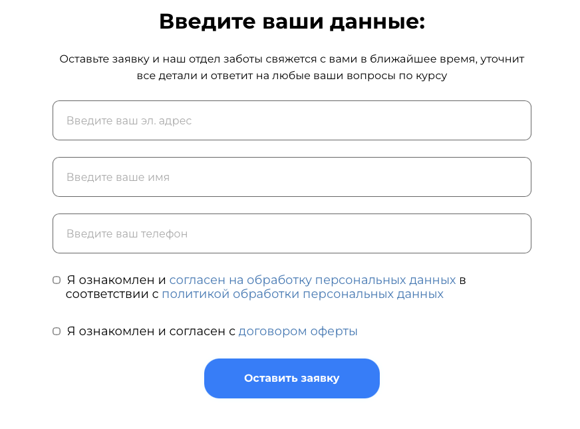Open 'согласен на обработку персональных данных' link
This screenshot has height=429, width=580.
coord(312,280)
